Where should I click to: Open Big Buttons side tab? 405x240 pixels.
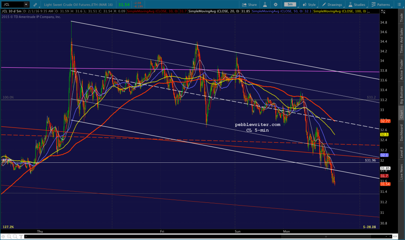pyautogui.click(x=401, y=95)
